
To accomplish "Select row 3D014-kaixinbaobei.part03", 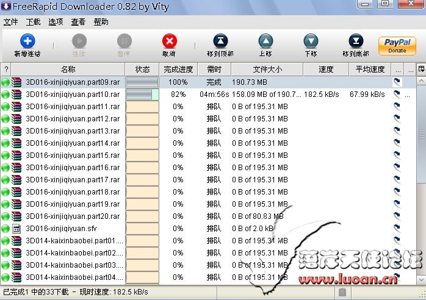I will [x=208, y=265].
